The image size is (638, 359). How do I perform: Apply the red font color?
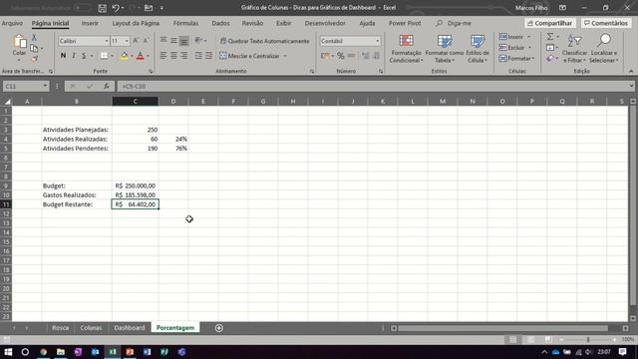(140, 56)
